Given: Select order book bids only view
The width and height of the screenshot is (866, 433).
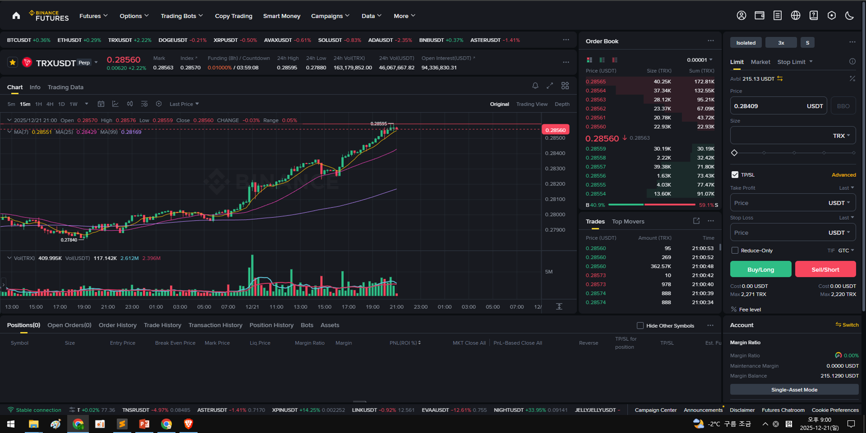Looking at the screenshot, I should (602, 60).
